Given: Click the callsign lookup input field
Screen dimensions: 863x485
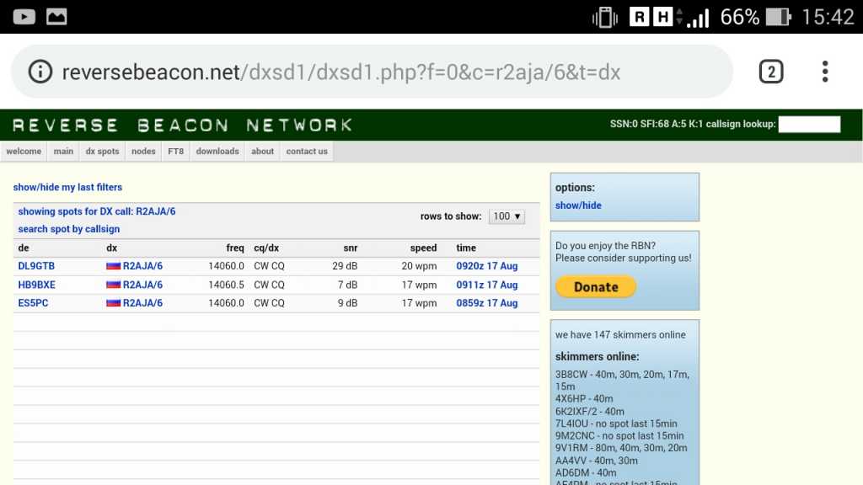Looking at the screenshot, I should [x=809, y=125].
